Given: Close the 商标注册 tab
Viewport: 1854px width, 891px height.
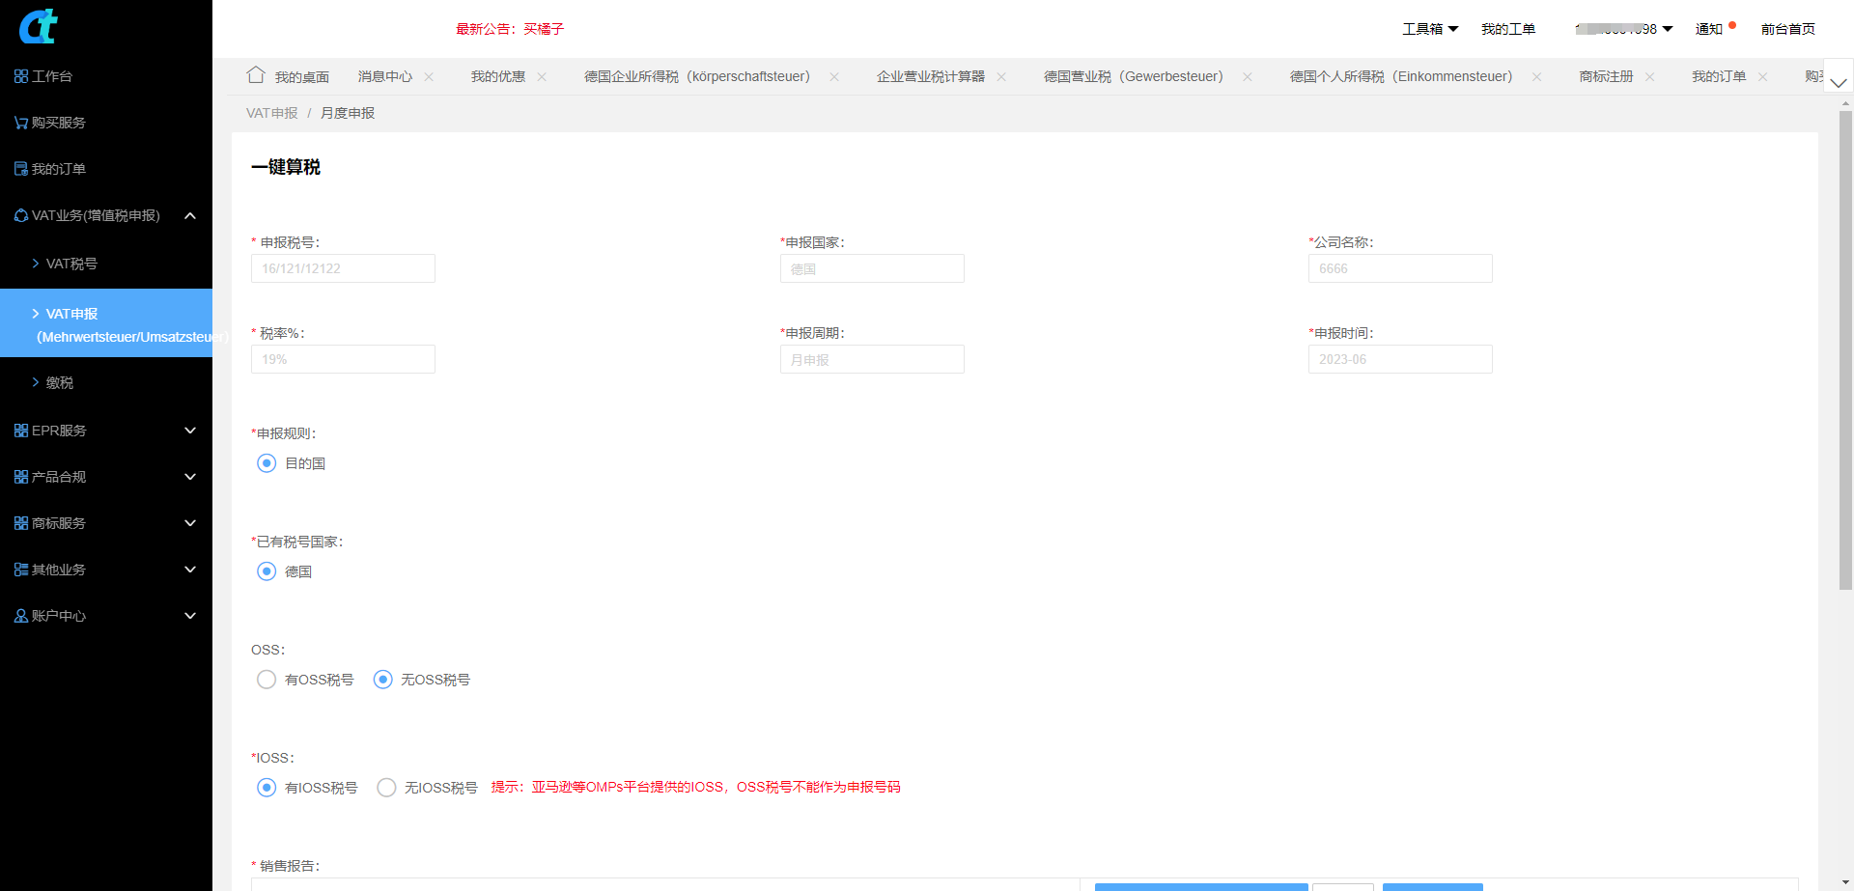Looking at the screenshot, I should (1650, 77).
